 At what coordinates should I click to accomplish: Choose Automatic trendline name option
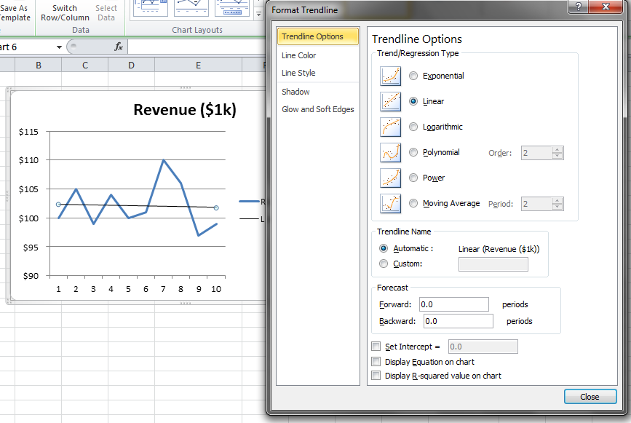coord(384,248)
